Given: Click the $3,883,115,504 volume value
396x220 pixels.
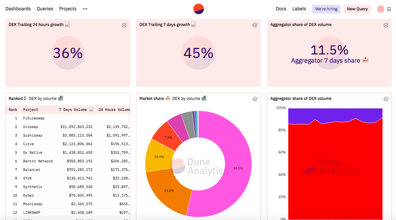Looking at the screenshot, I should [x=77, y=135].
